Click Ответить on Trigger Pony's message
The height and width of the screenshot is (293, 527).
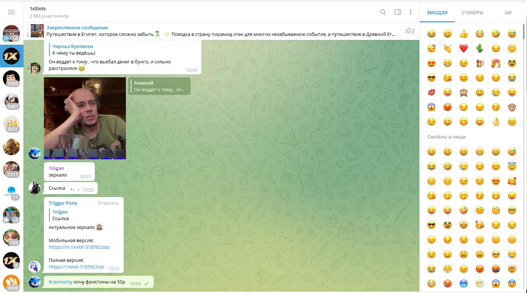coord(108,203)
